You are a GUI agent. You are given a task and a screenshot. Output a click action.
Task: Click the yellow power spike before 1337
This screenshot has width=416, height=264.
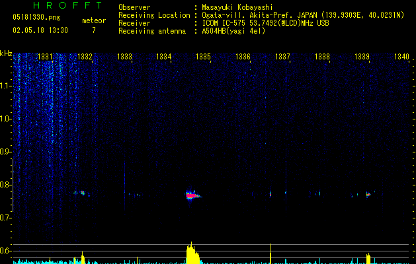[x=270, y=253]
